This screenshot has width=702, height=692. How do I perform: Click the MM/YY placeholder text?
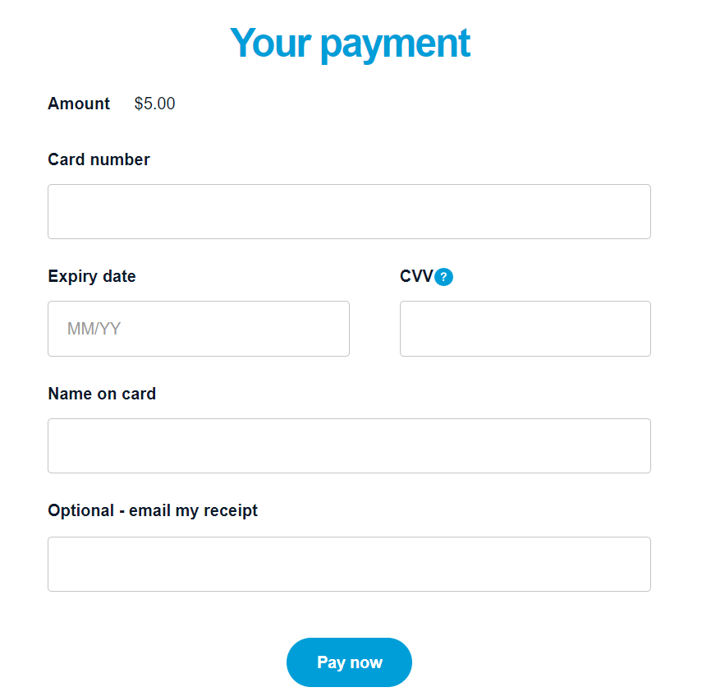click(x=94, y=329)
